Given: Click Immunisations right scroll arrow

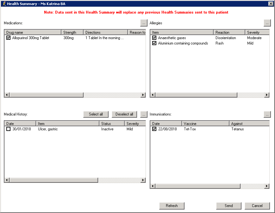Looking at the screenshot, I should 266,186.
